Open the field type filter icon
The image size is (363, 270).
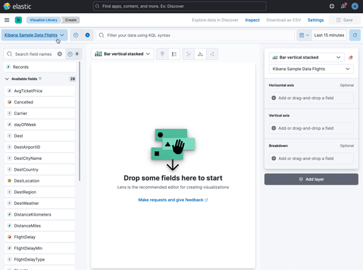point(70,54)
